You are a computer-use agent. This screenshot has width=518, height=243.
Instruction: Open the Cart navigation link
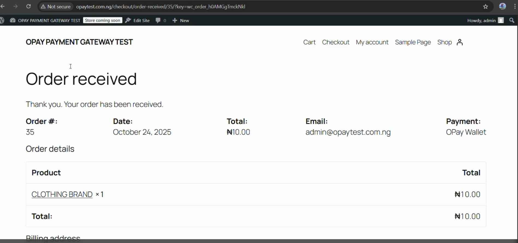pyautogui.click(x=309, y=42)
